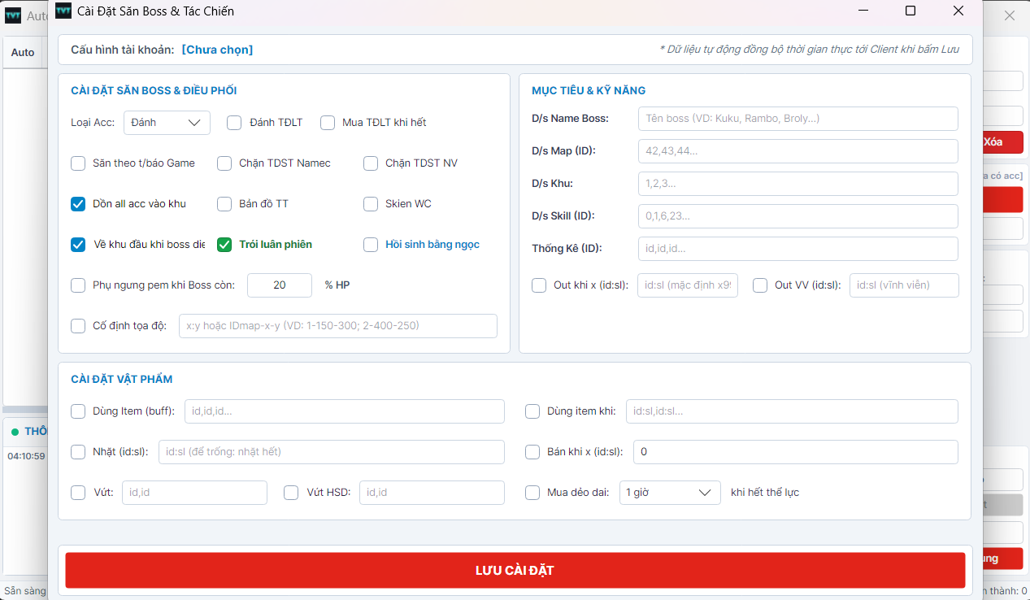
Task: Open the [Chưa chọn] account link
Action: click(217, 50)
